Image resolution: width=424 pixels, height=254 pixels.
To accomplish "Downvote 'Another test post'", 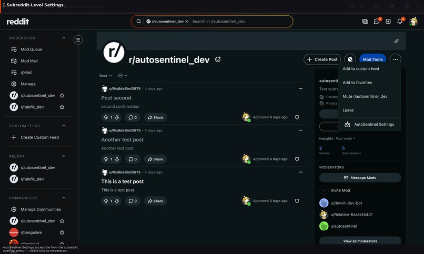I will click(117, 159).
